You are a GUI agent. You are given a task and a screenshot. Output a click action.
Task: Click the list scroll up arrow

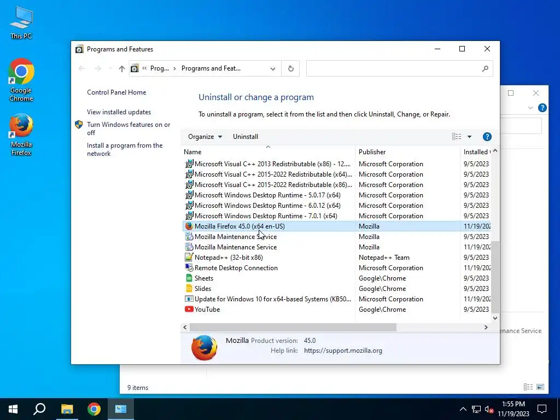(495, 151)
